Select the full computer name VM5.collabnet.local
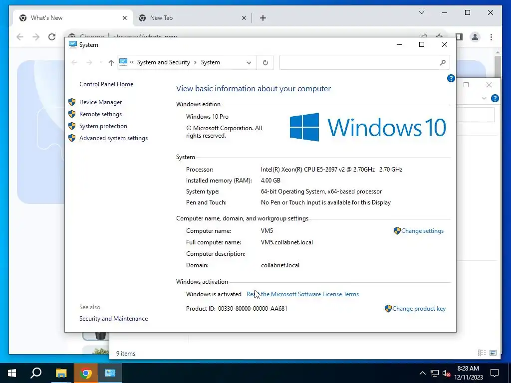 click(x=287, y=242)
